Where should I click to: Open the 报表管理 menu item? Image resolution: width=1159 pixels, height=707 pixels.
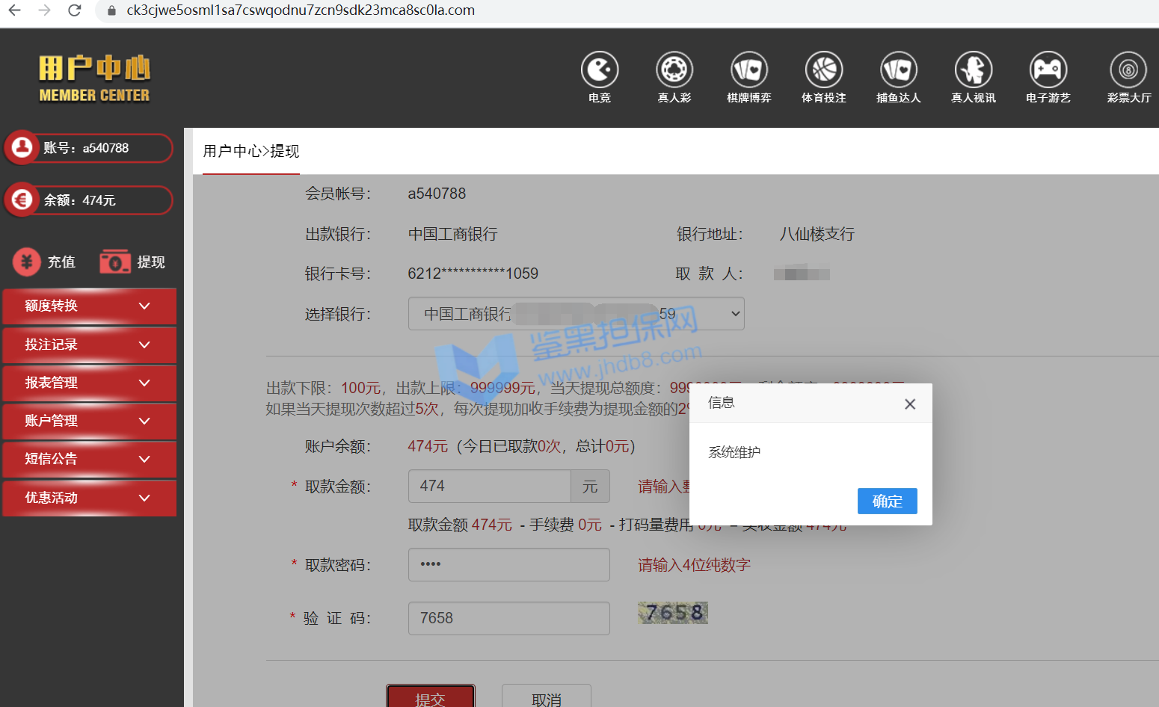tap(89, 383)
